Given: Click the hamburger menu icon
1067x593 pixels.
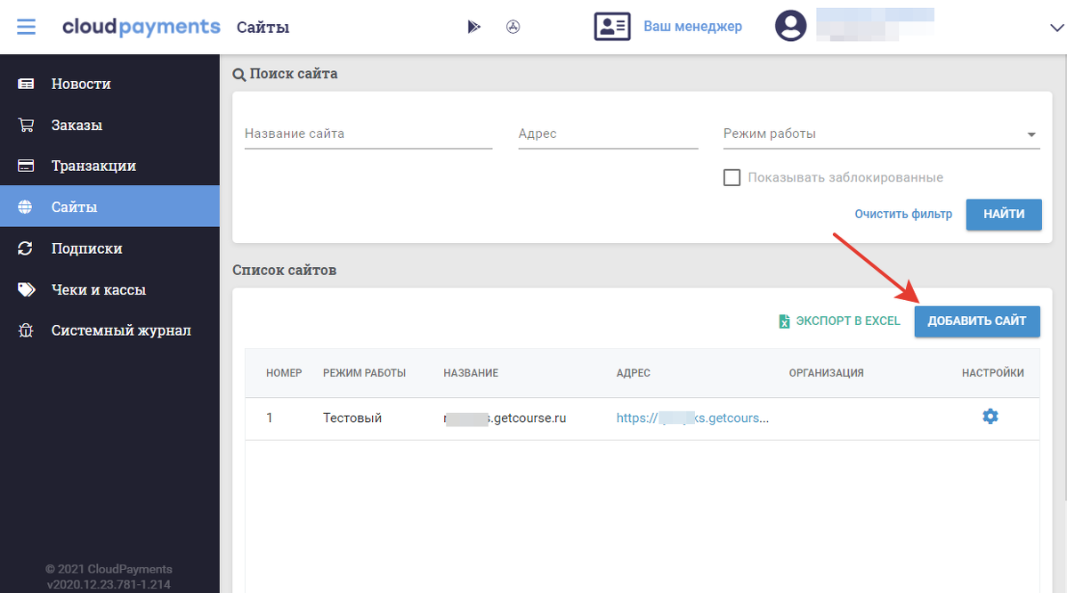Looking at the screenshot, I should (26, 27).
